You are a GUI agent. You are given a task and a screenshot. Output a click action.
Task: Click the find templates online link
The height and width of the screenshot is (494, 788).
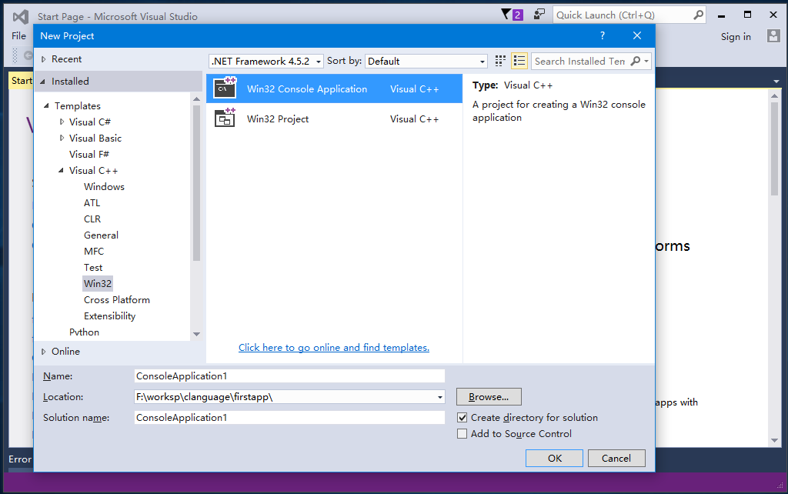[334, 348]
